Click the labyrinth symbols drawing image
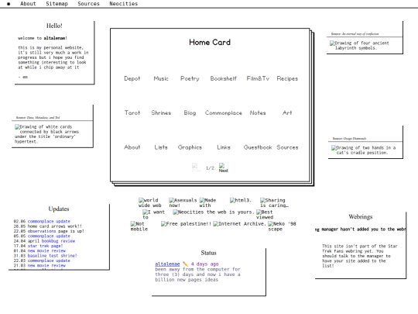Image resolution: width=418 pixels, height=314 pixels. (359, 46)
